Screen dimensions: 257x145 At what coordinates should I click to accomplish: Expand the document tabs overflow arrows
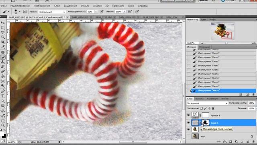183,17
